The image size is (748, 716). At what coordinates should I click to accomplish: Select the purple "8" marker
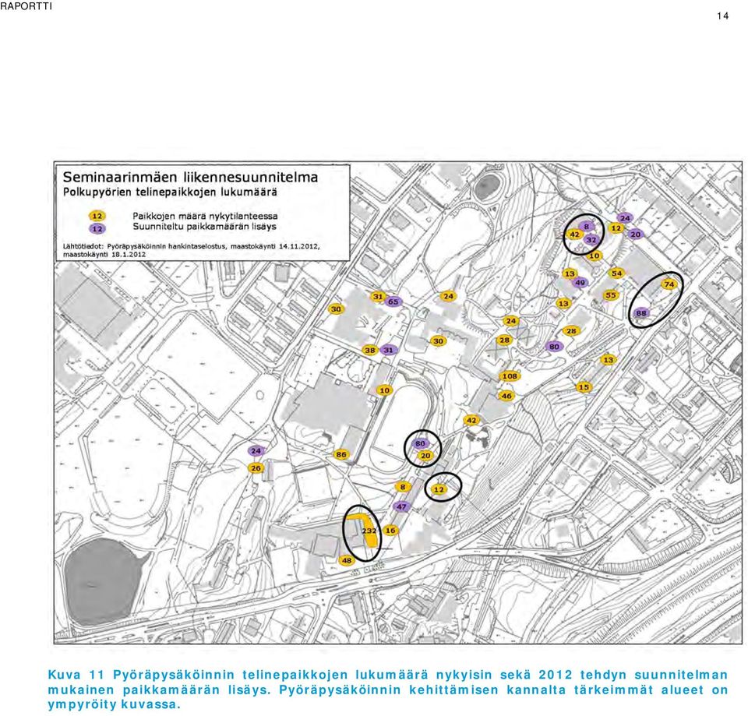click(x=587, y=227)
